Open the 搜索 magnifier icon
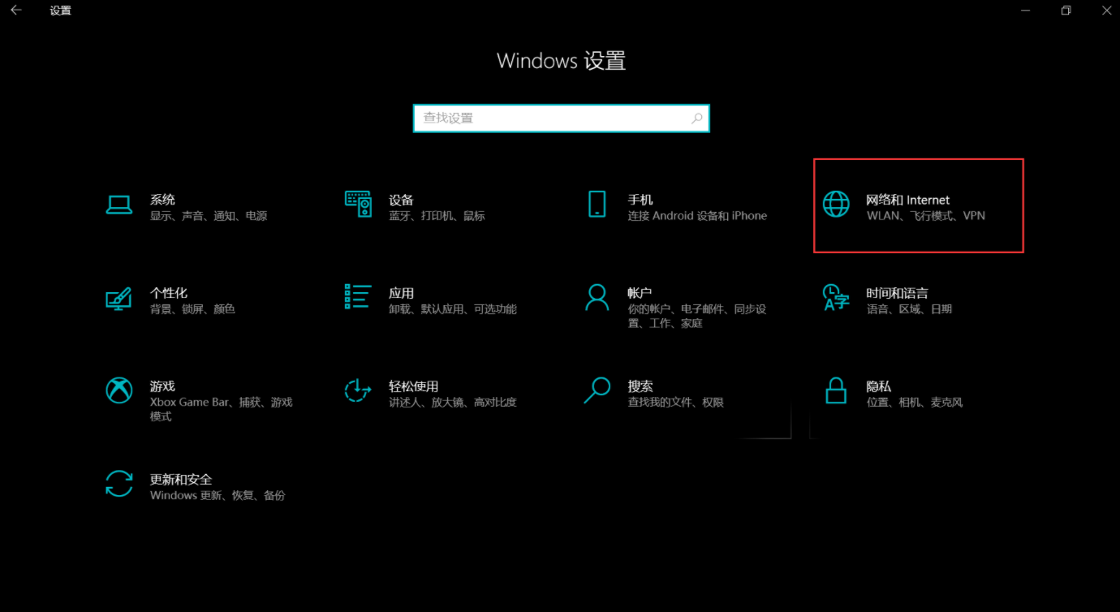The image size is (1120, 612). pos(597,390)
